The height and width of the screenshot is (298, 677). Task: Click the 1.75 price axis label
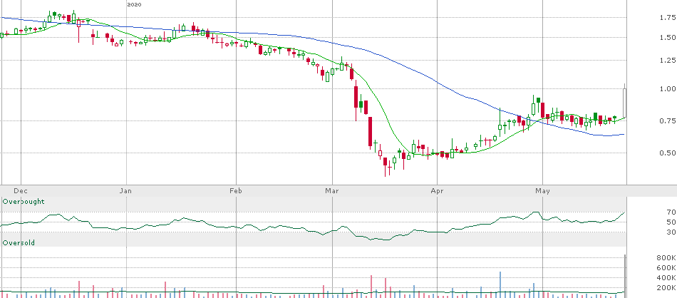click(x=668, y=18)
